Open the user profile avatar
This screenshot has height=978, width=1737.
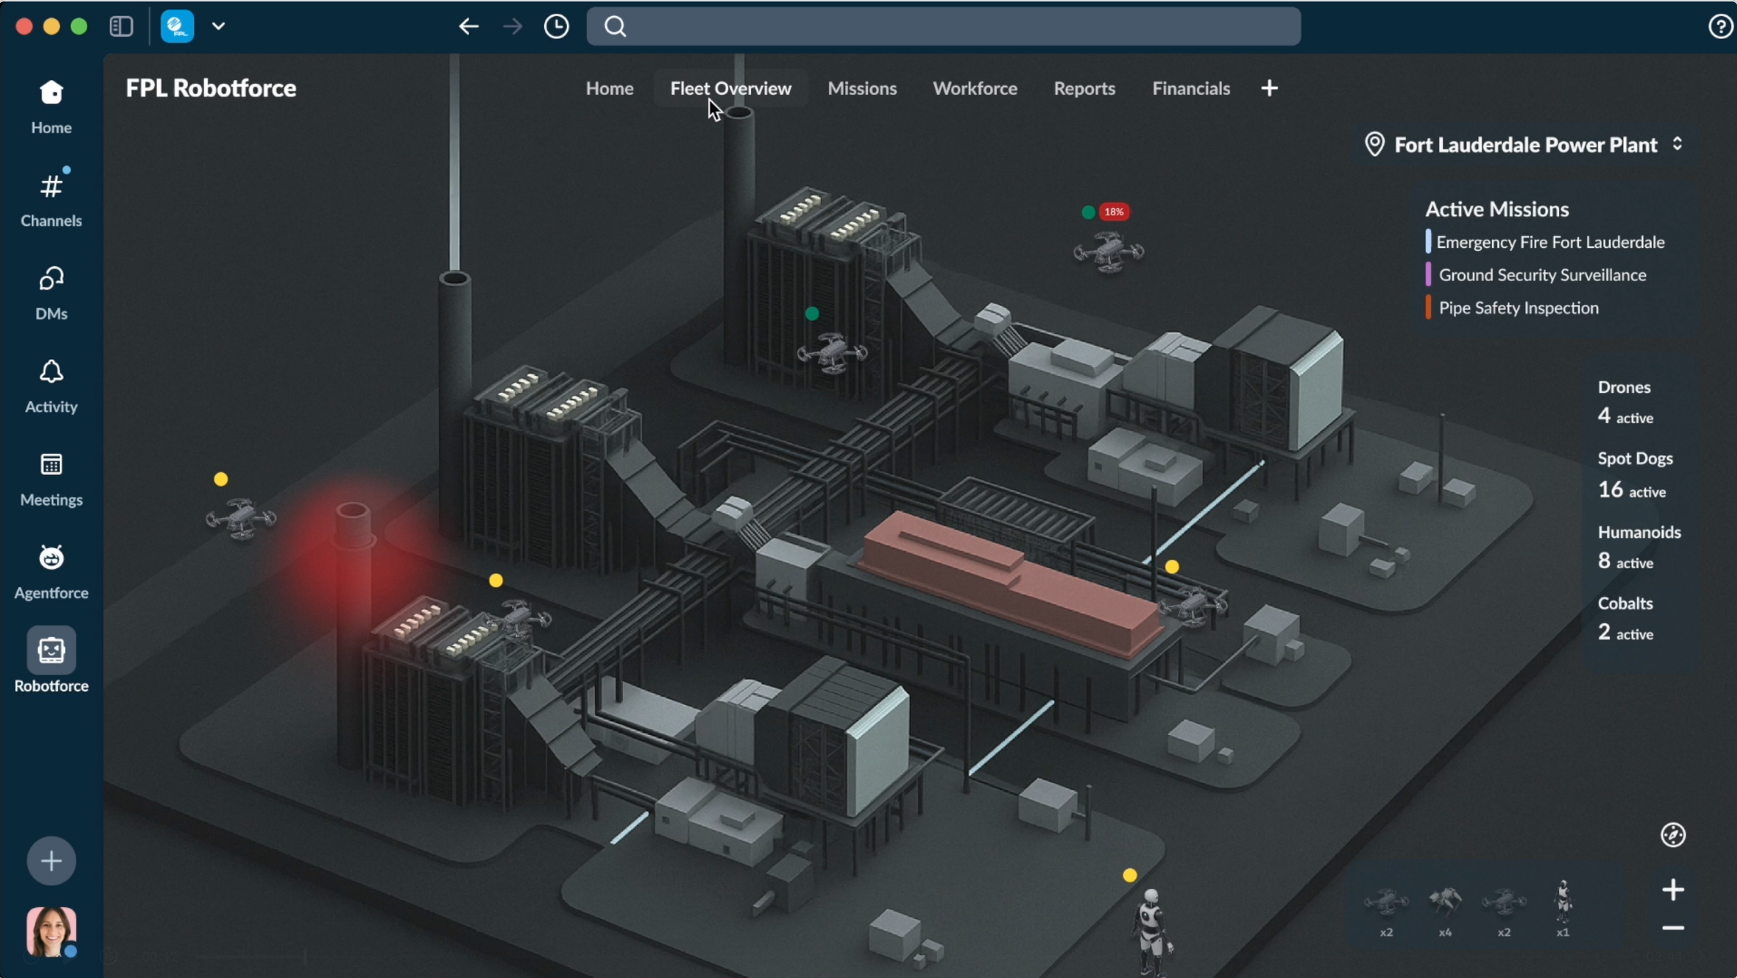coord(51,932)
